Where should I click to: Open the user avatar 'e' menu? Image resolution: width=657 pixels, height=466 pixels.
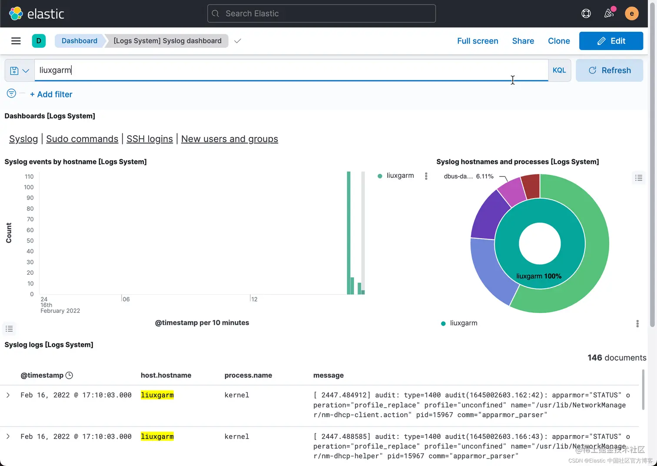(x=631, y=13)
